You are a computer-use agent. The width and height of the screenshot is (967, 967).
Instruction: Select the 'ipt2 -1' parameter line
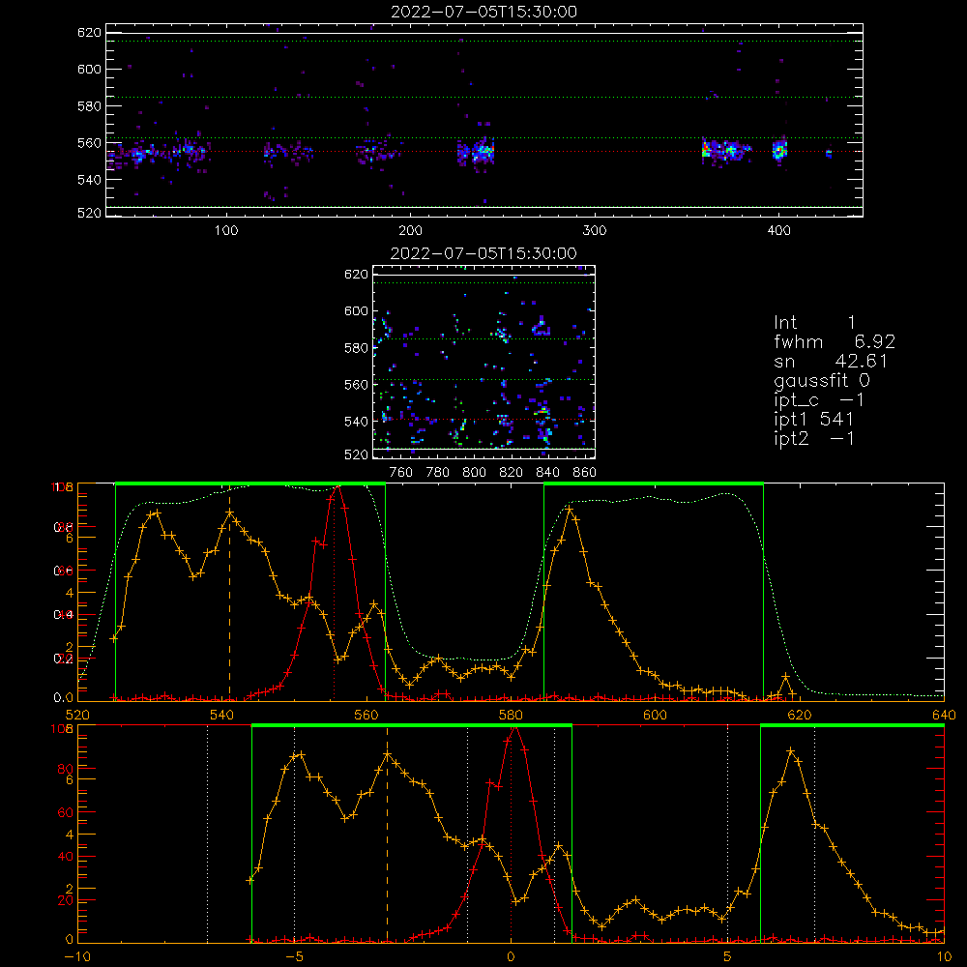[813, 438]
